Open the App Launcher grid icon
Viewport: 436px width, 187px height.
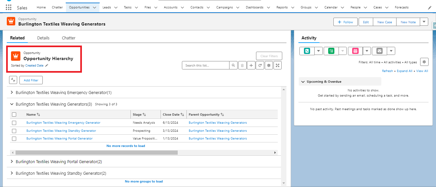point(8,7)
